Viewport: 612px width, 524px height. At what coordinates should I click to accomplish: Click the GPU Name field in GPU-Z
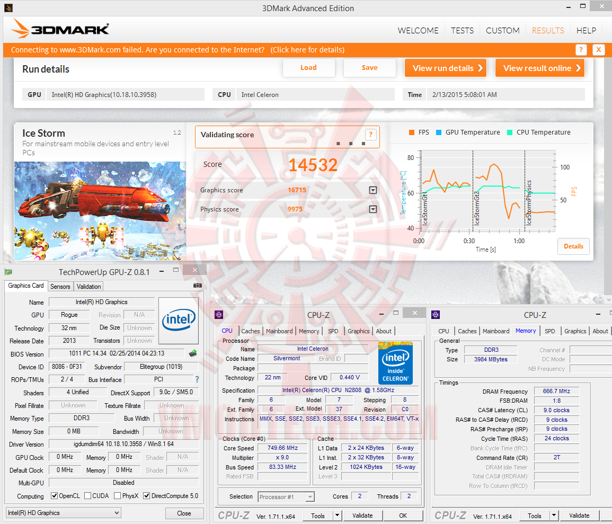click(102, 302)
